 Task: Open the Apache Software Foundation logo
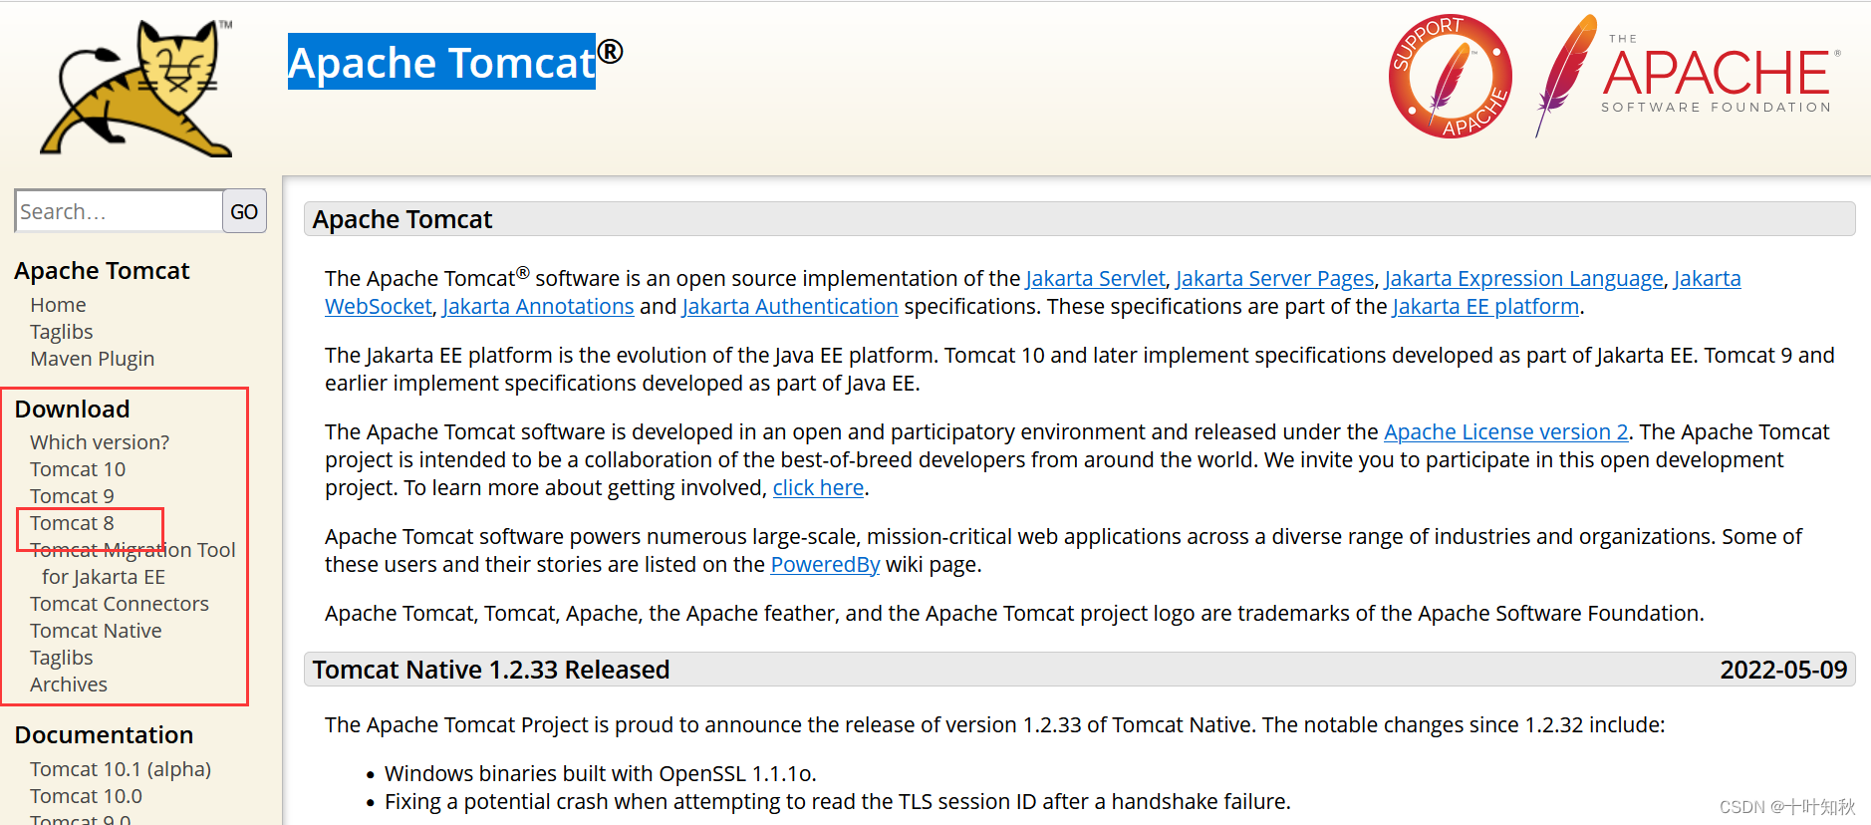click(1688, 76)
